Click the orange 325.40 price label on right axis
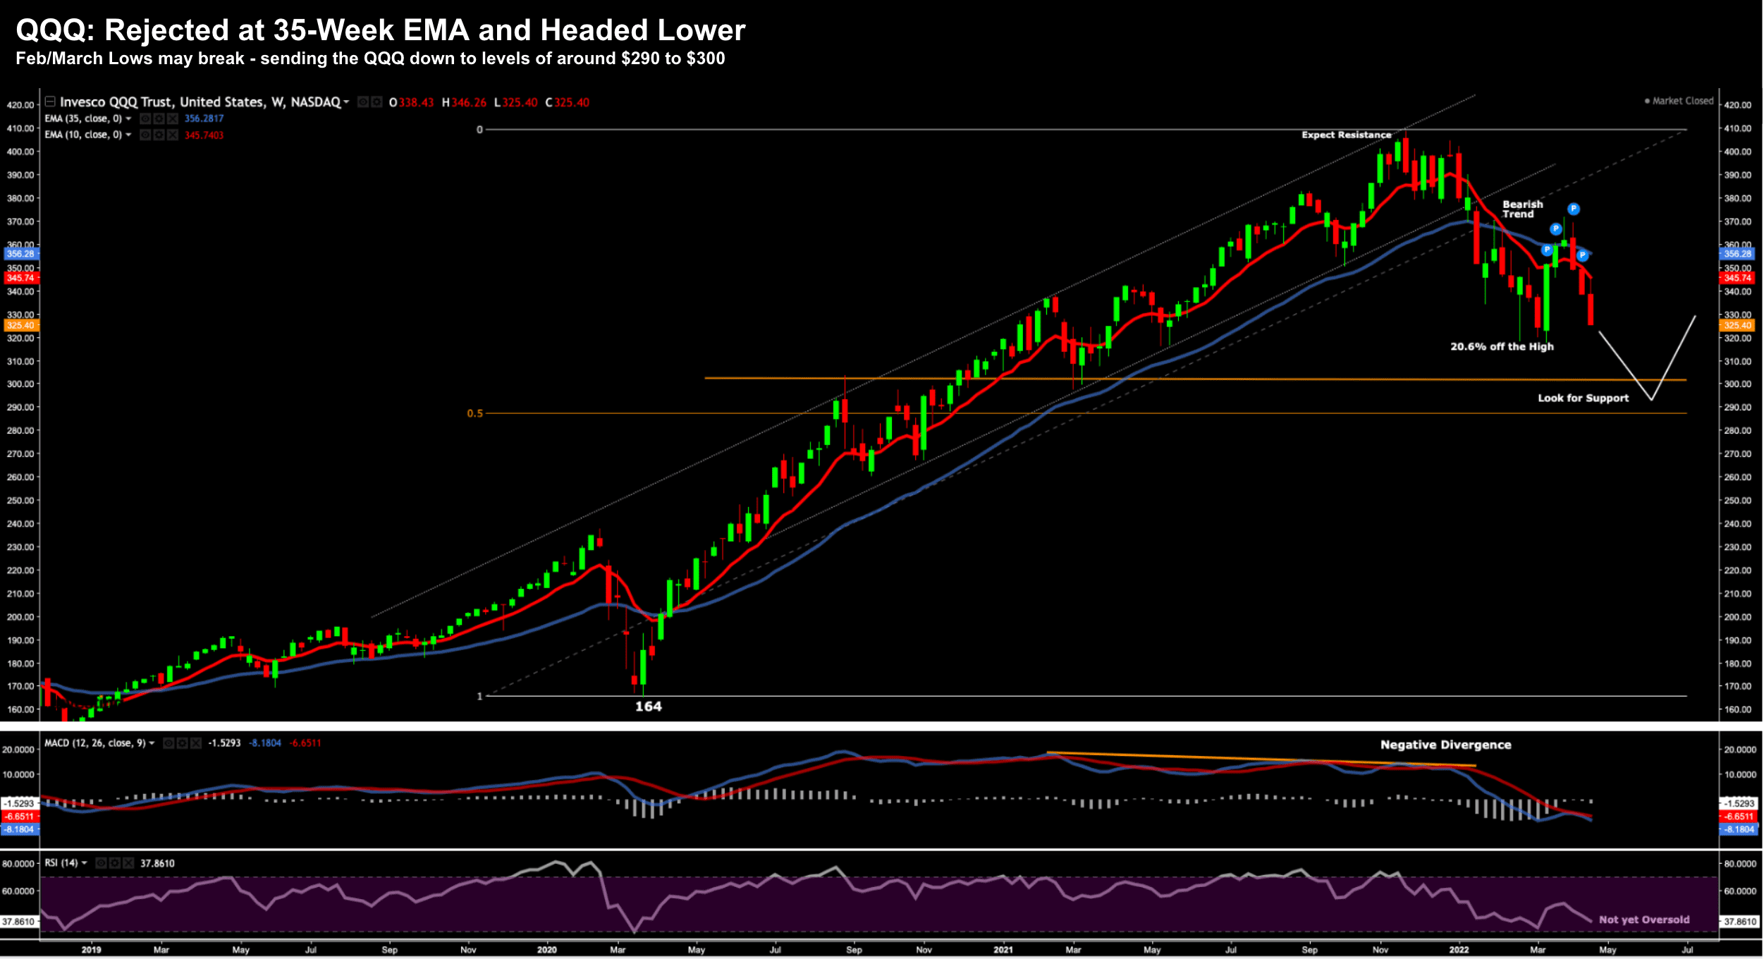This screenshot has height=959, width=1764. click(x=1737, y=325)
